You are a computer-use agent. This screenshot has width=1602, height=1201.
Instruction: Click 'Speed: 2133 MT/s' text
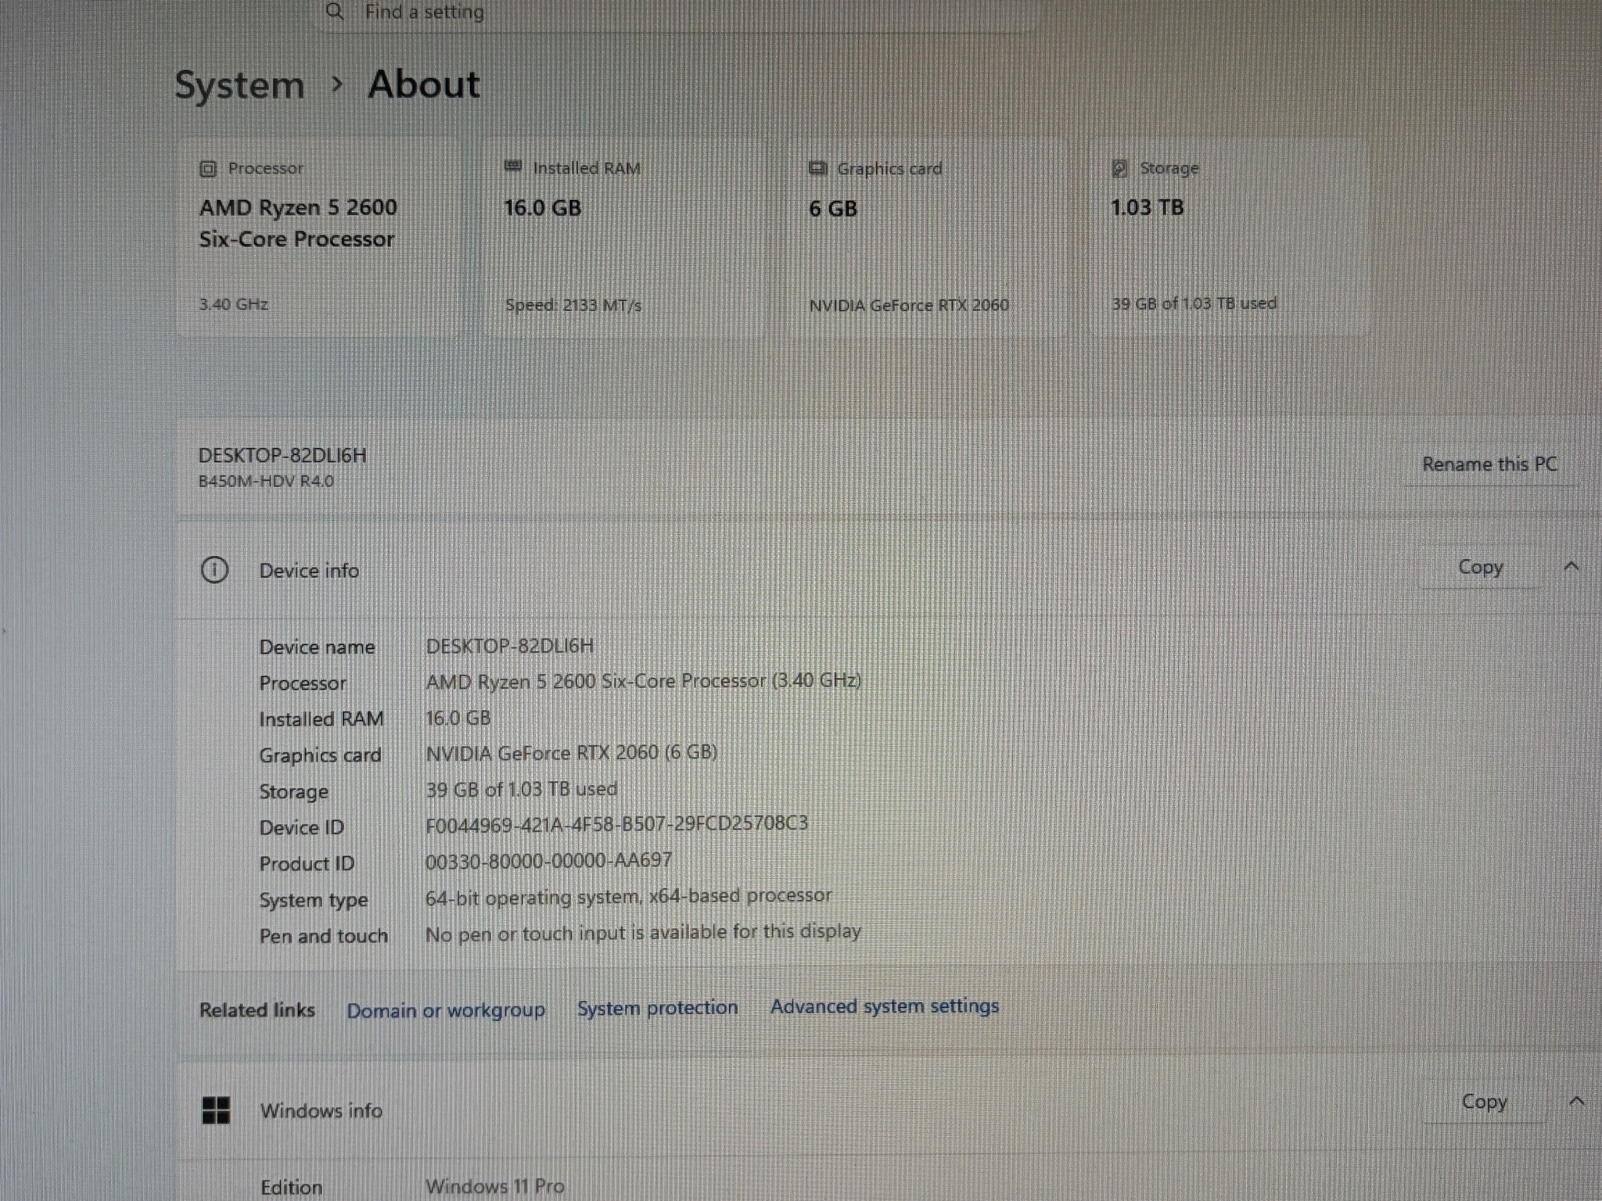pyautogui.click(x=573, y=305)
